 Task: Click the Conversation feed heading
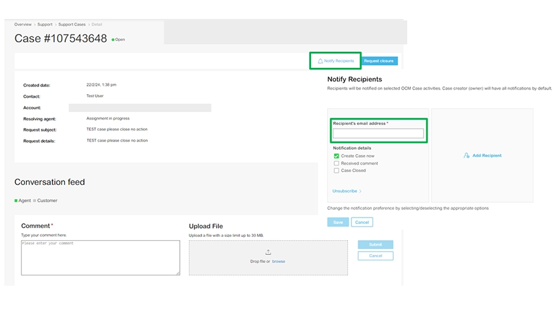click(x=50, y=182)
